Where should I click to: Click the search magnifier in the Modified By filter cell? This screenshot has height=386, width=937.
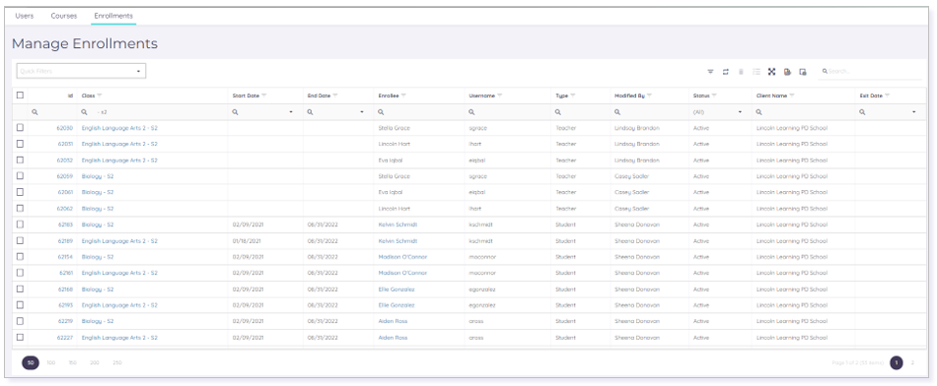tap(617, 112)
